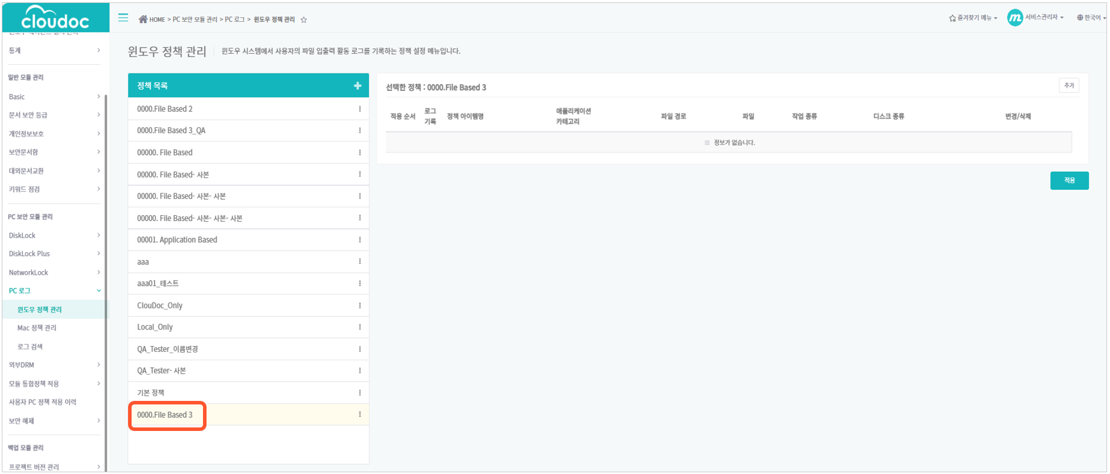Open kebab menu for 기본 정책
This screenshot has height=474, width=1110.
click(360, 393)
